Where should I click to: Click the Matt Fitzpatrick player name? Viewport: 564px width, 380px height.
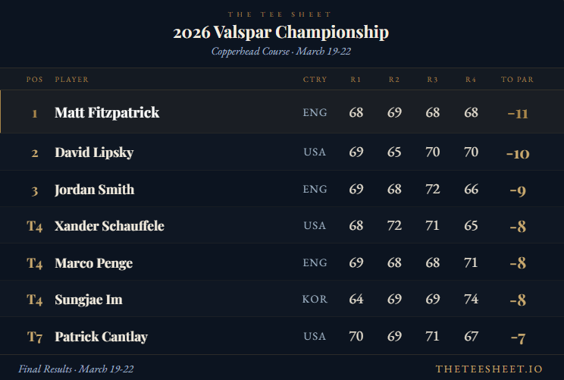click(107, 112)
